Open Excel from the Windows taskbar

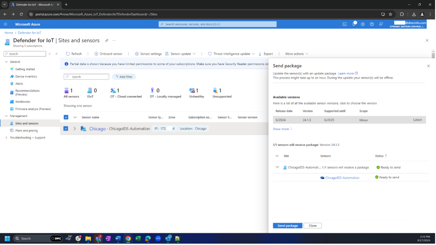tap(138, 239)
